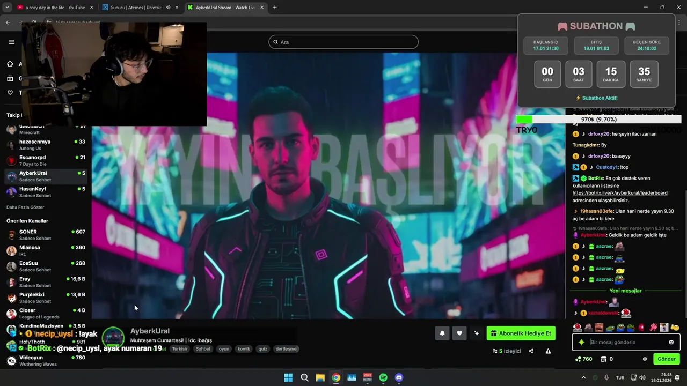Select the AyberkUral Stream tab
This screenshot has width=687, height=386.
point(225,8)
